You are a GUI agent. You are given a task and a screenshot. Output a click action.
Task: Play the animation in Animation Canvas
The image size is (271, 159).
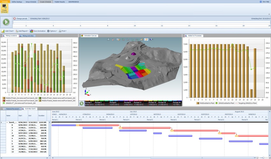[82, 103]
